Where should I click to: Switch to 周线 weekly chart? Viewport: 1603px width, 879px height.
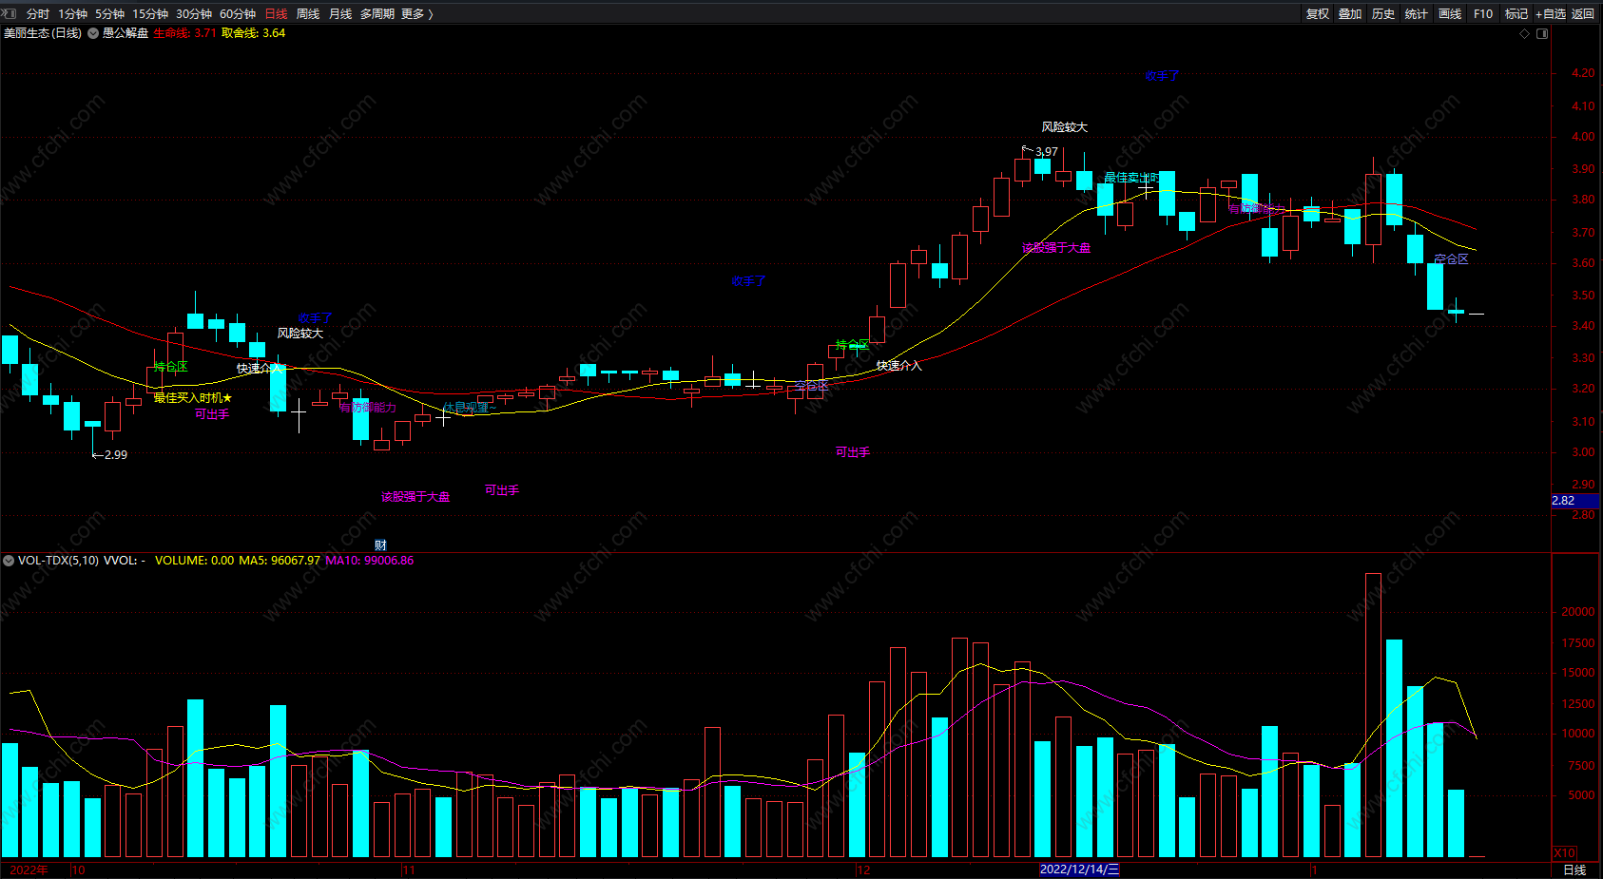(308, 13)
